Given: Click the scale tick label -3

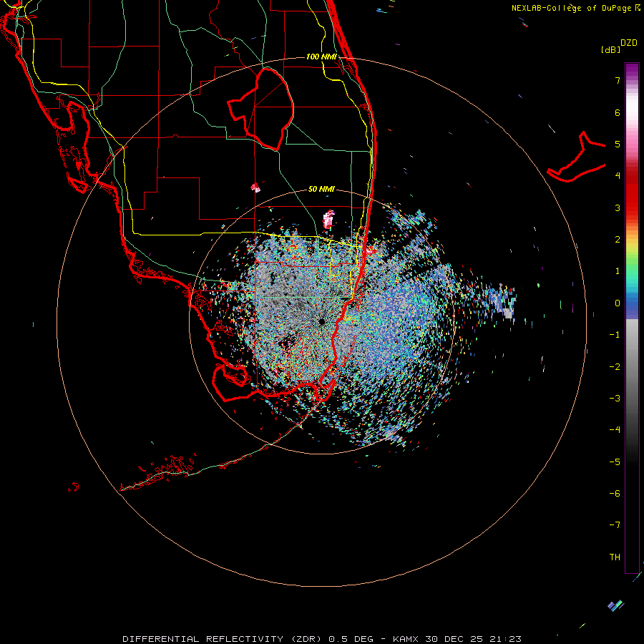Looking at the screenshot, I should (x=615, y=399).
